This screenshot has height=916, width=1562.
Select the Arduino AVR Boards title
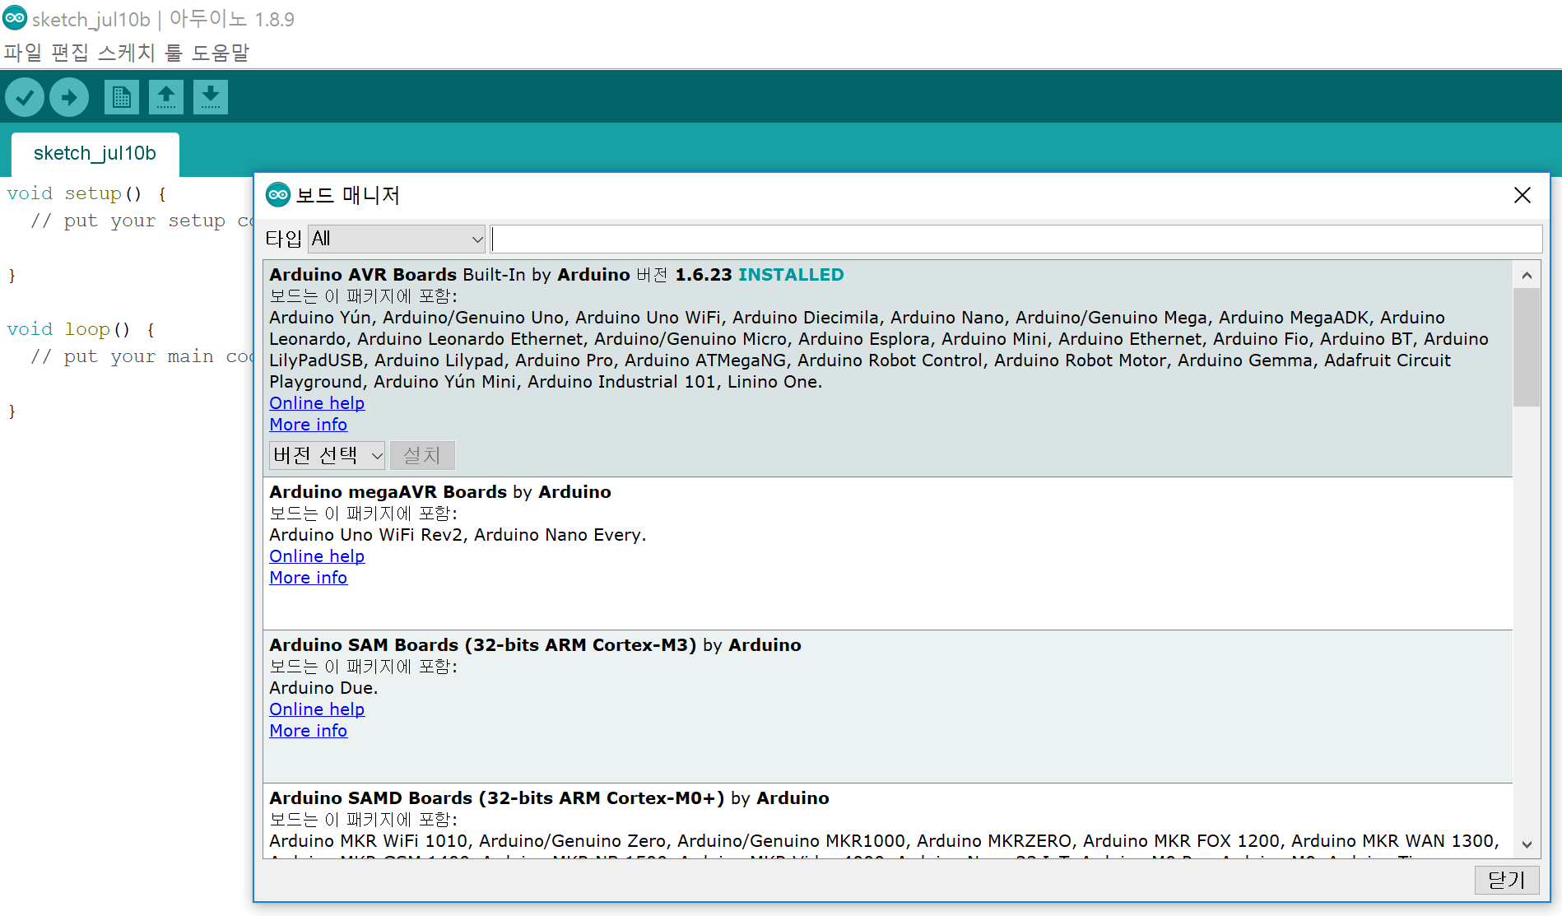click(363, 275)
